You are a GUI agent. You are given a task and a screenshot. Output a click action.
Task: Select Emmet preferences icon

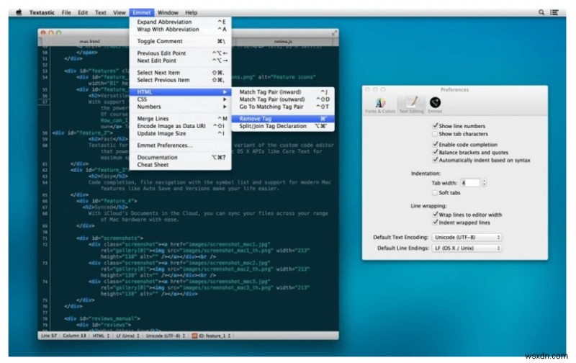tap(435, 105)
